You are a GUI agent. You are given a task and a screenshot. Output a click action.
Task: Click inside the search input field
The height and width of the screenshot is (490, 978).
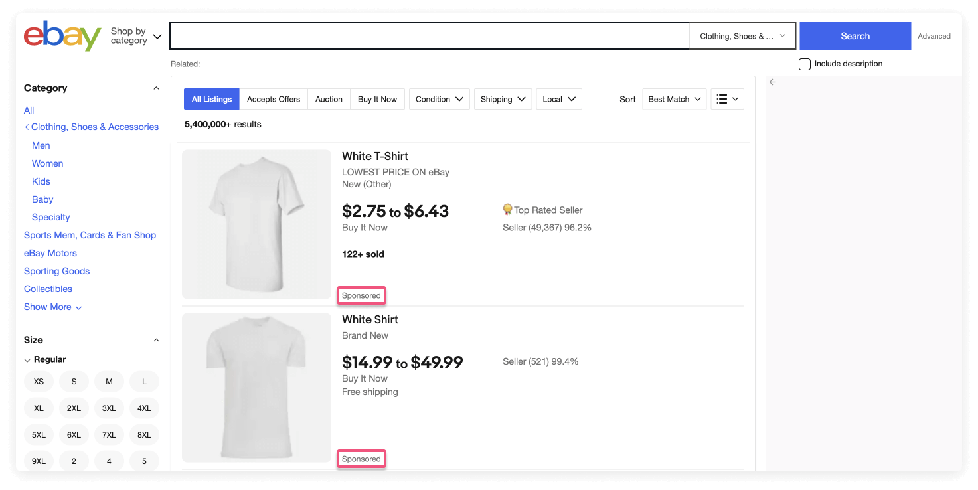pyautogui.click(x=429, y=35)
